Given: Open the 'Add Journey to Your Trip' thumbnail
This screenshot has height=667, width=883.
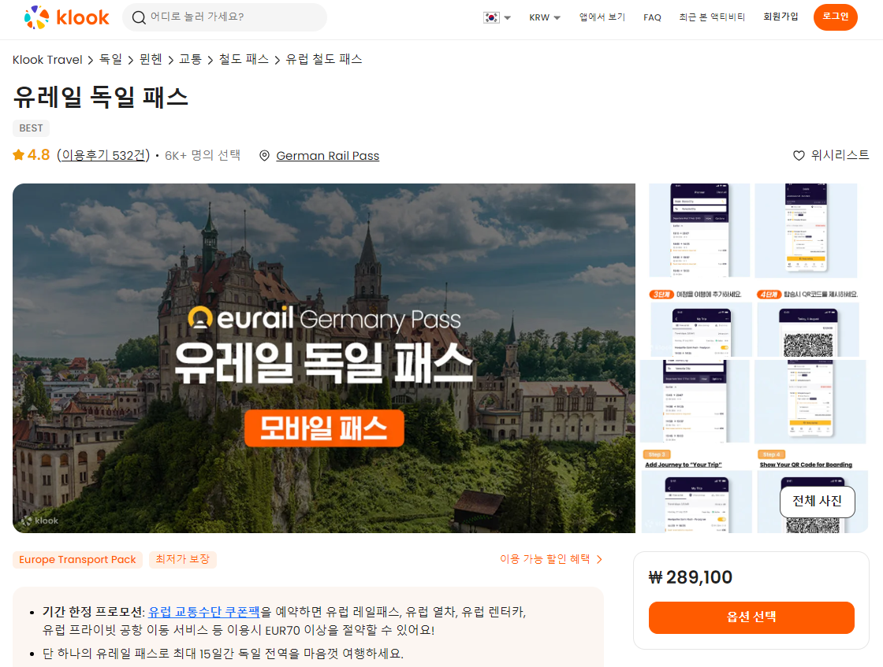Looking at the screenshot, I should click(x=696, y=490).
